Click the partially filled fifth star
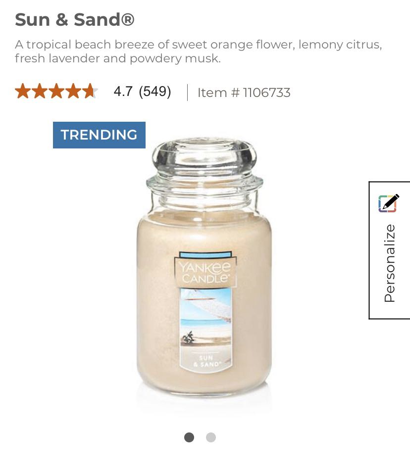This screenshot has width=410, height=476. [91, 91]
